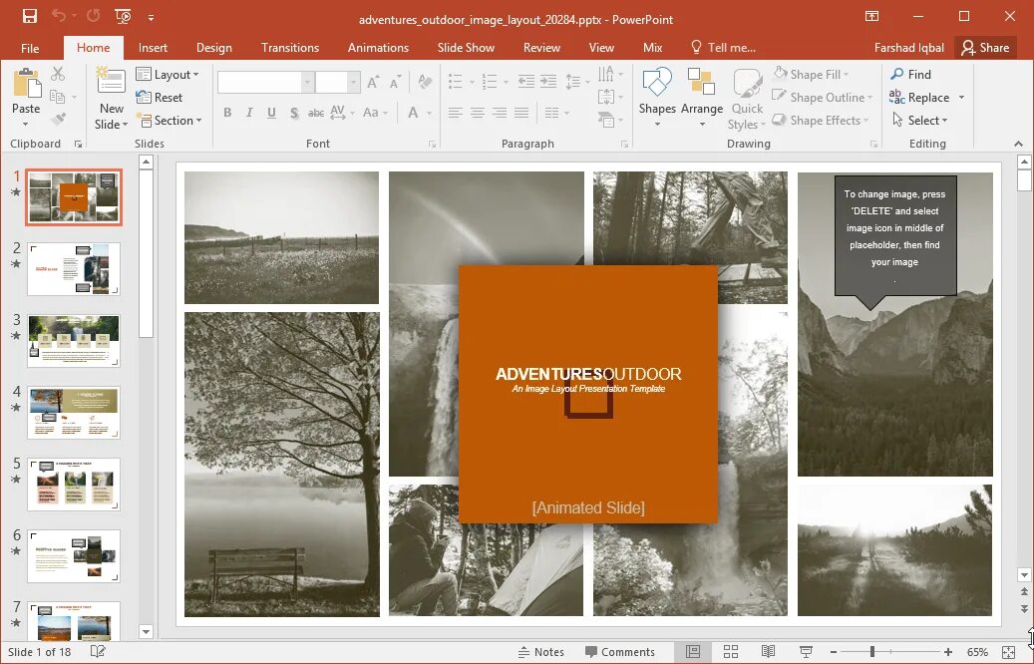Click the Zoom Out minus button
The height and width of the screenshot is (664, 1034).
tap(834, 651)
